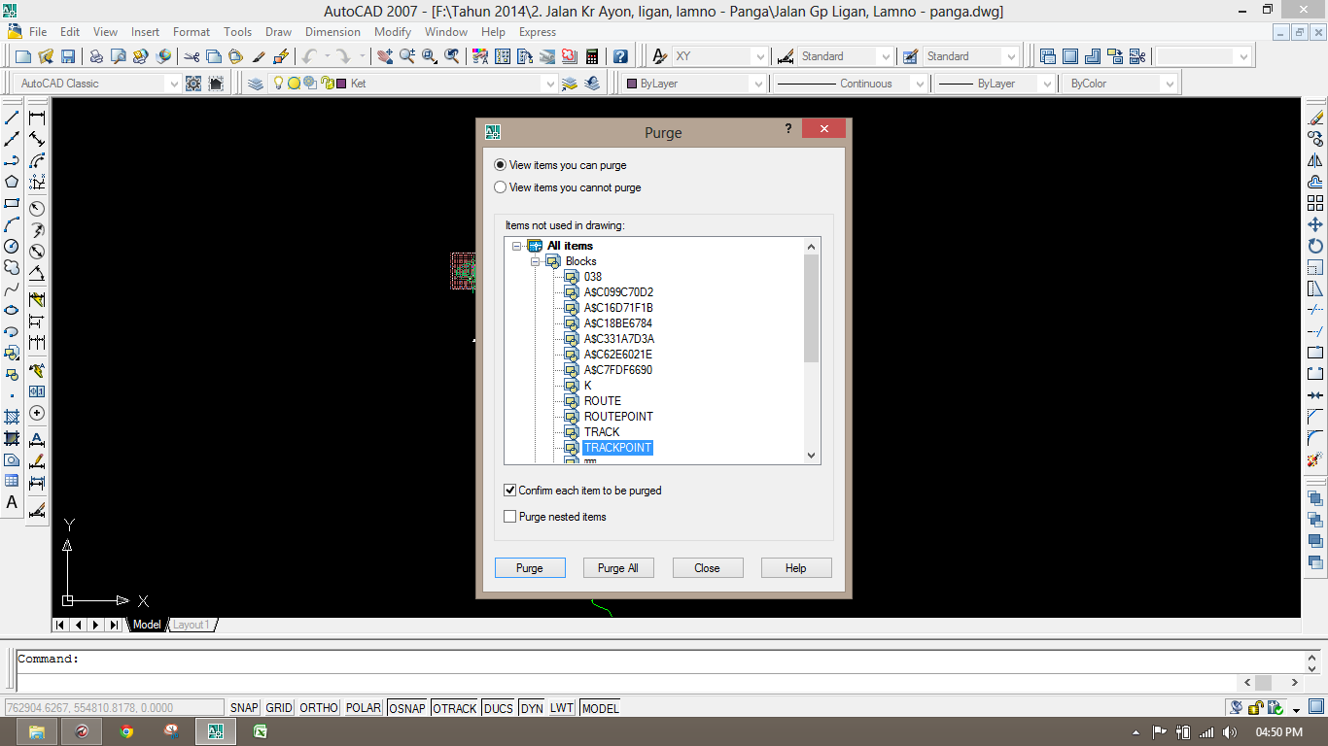Open the Layer Properties Manager icon

256,84
